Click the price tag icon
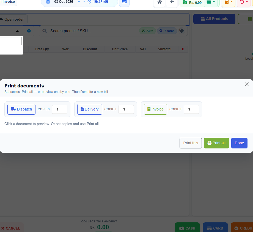 point(182,31)
